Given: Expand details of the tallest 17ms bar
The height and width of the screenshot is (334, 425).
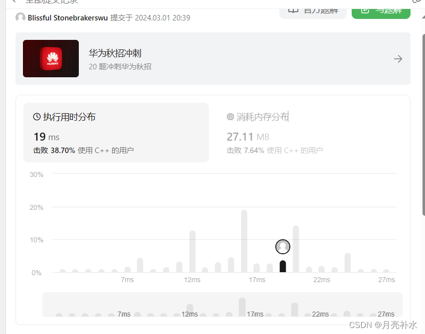Looking at the screenshot, I should [244, 242].
